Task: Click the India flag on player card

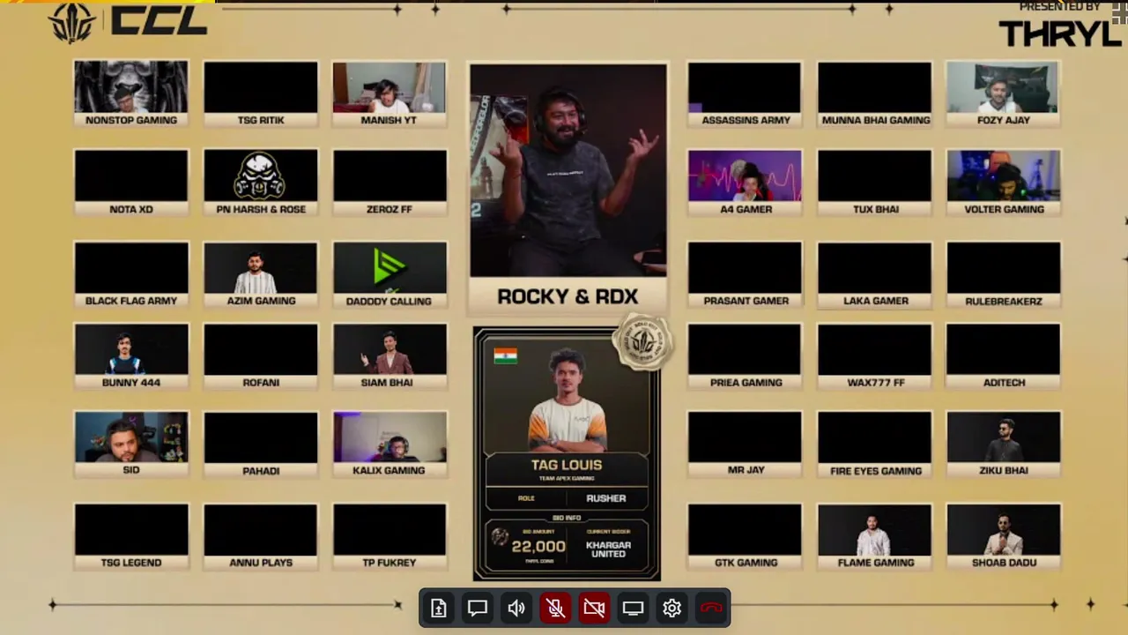Action: [x=506, y=355]
